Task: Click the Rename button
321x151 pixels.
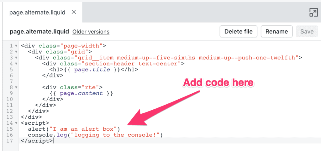Action: tap(276, 32)
